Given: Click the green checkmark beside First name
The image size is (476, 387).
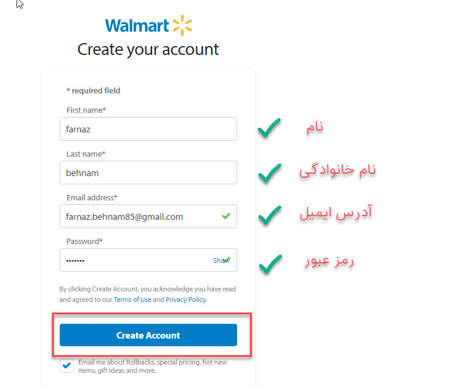Looking at the screenshot, I should click(x=269, y=128).
